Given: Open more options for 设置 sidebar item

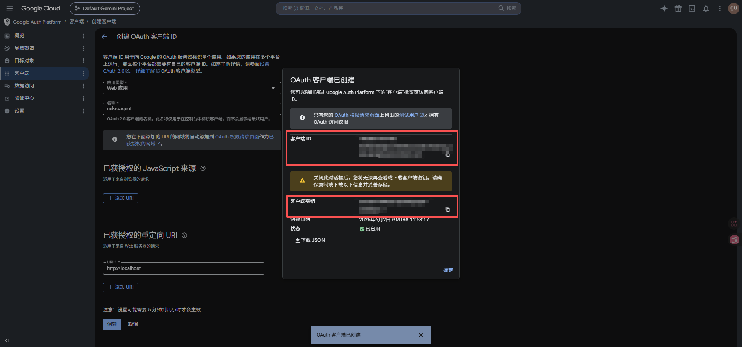Looking at the screenshot, I should coord(83,111).
